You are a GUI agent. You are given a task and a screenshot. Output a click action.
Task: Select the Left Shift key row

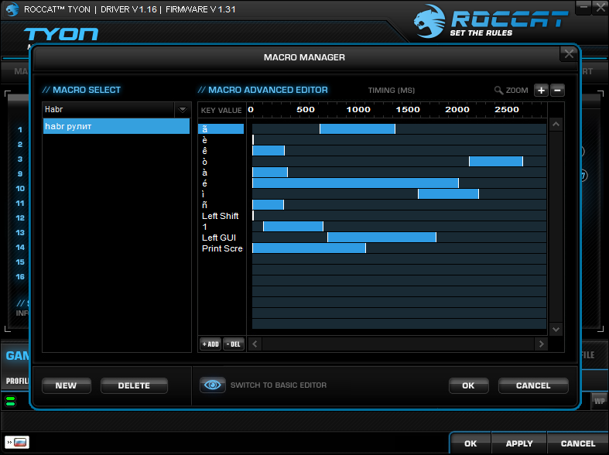point(221,216)
